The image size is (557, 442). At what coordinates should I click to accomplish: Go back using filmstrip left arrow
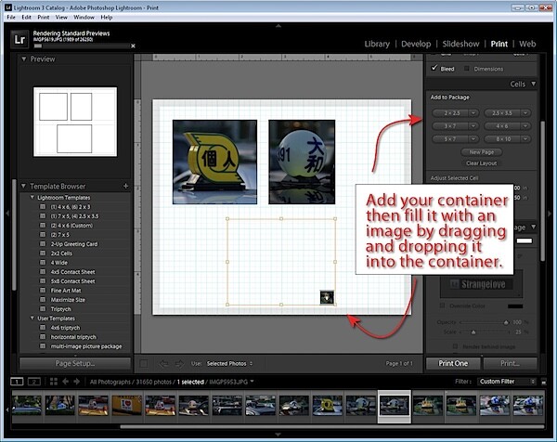click(66, 382)
